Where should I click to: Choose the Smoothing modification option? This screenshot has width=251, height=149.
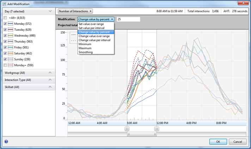coord(86,52)
